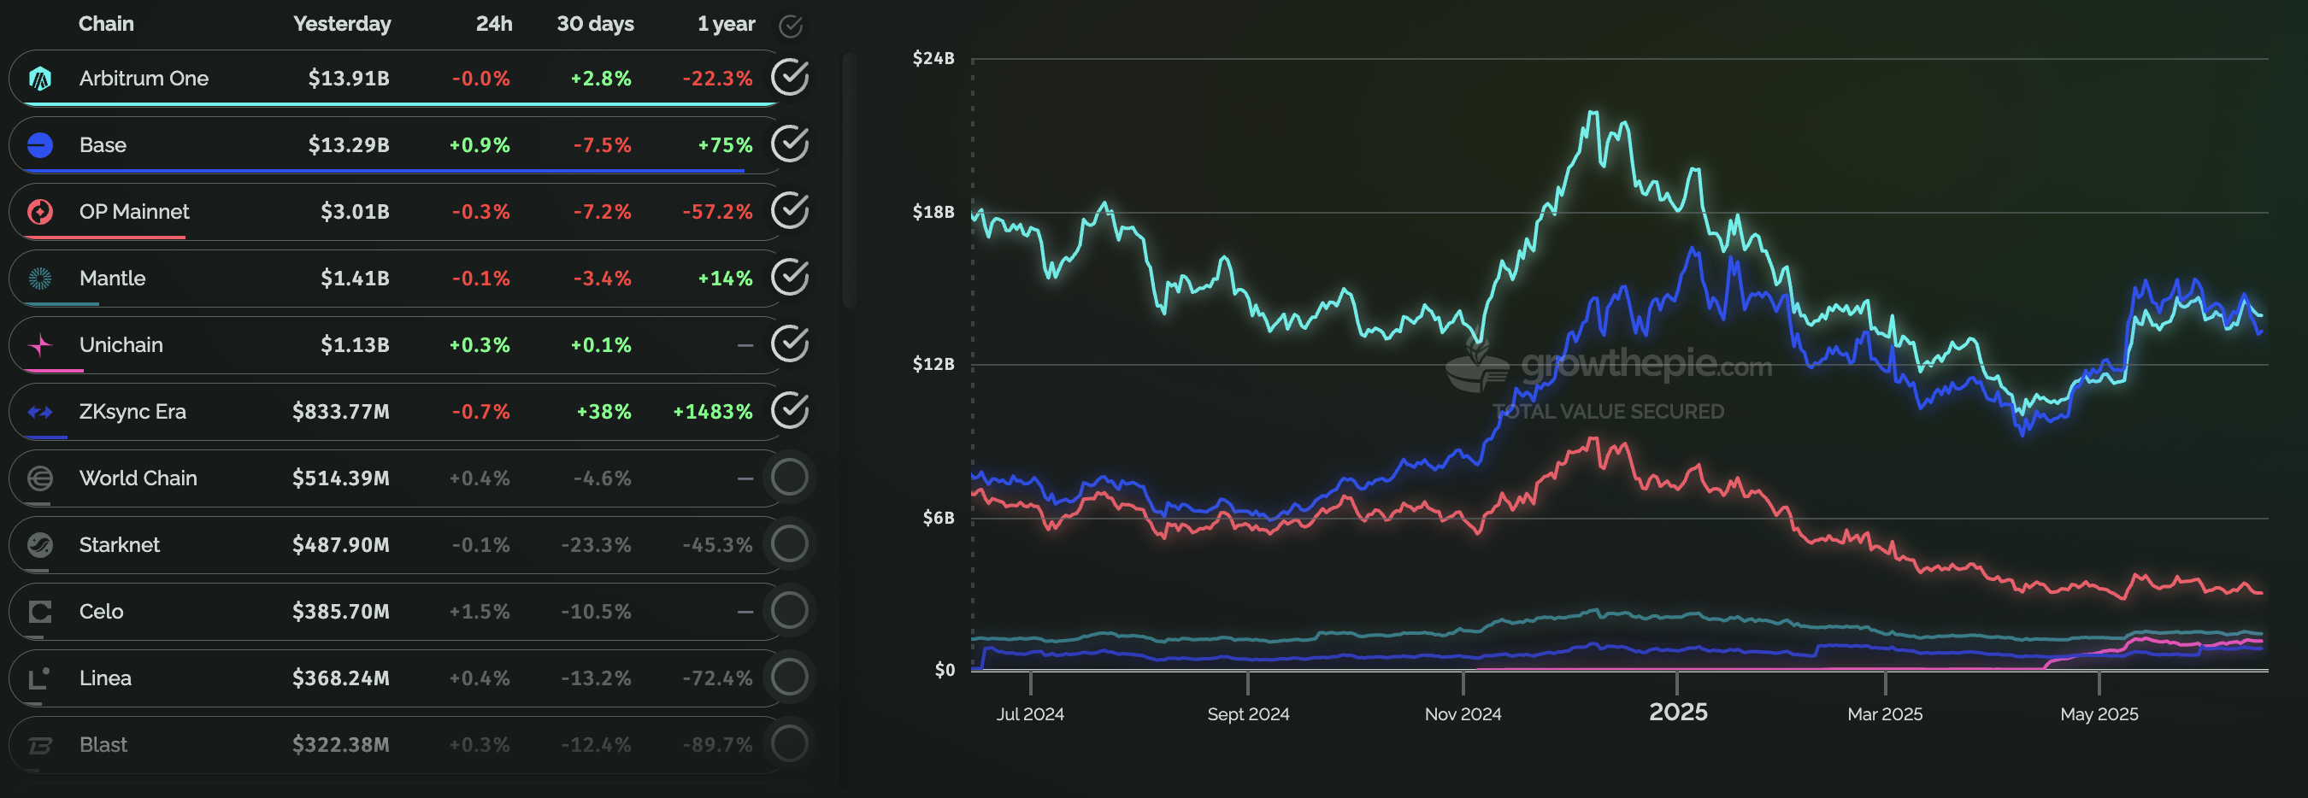Uncheck the Base chain checkmark

[x=789, y=144]
